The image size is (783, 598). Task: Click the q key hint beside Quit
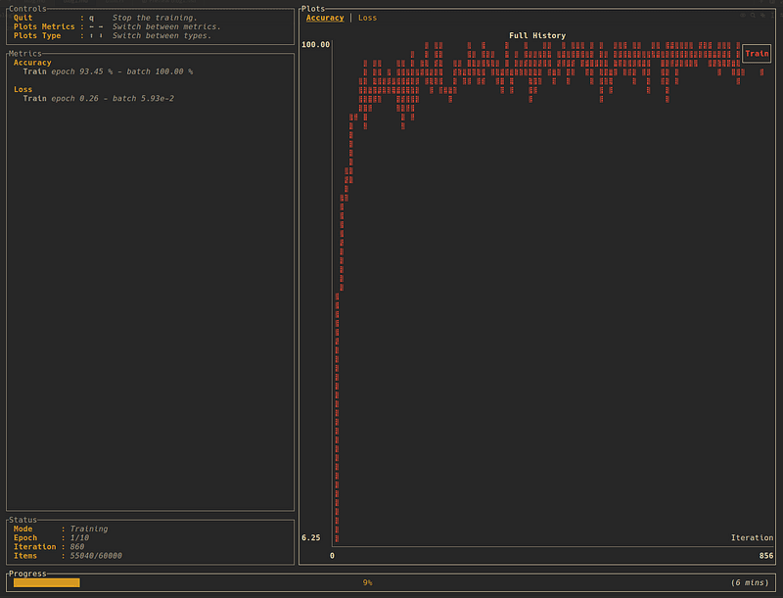point(91,18)
